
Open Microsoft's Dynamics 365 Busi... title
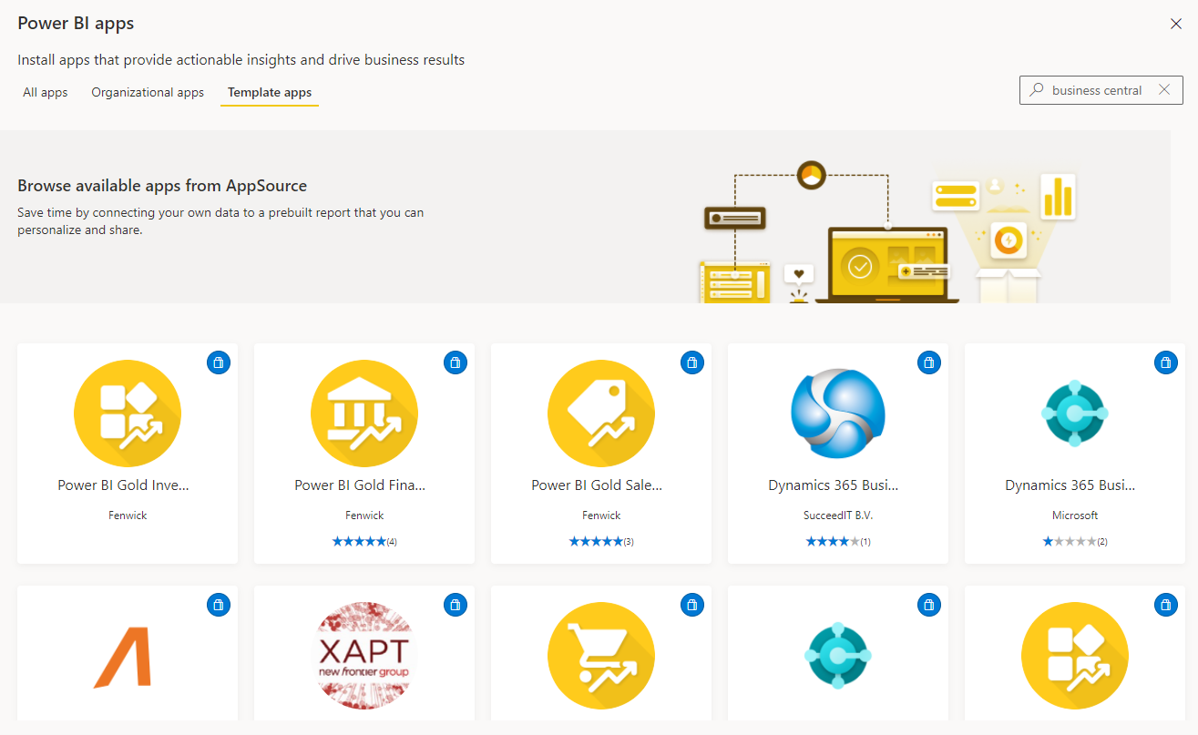coord(1071,485)
